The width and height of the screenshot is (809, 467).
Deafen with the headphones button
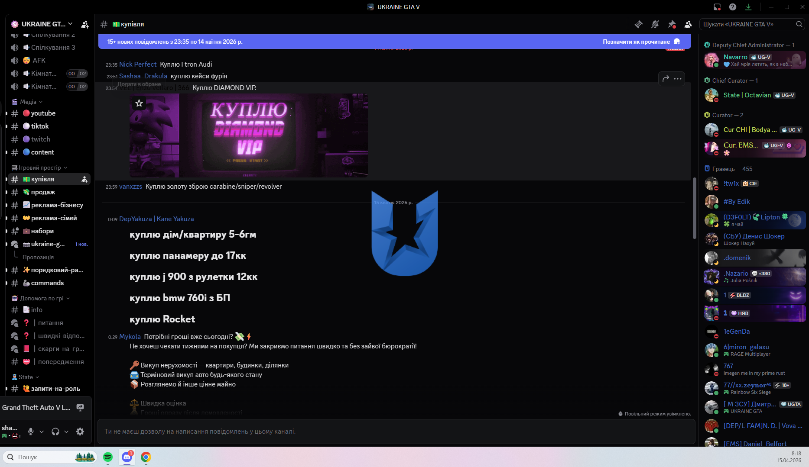(55, 432)
